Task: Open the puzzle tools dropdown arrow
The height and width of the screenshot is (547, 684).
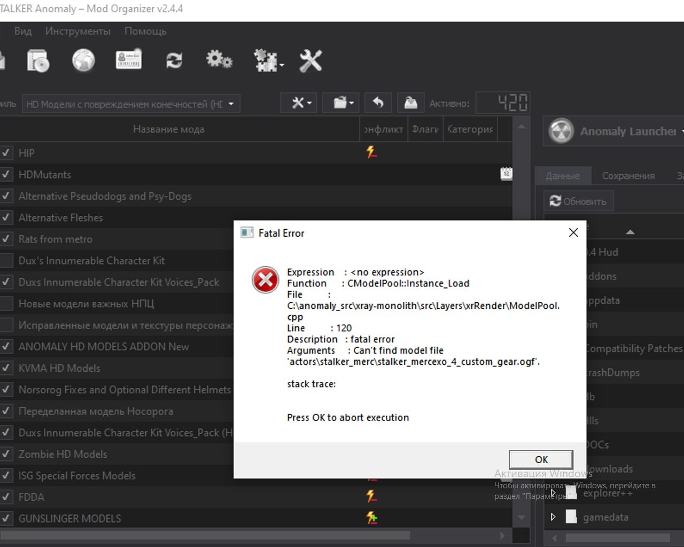Action: tap(282, 66)
